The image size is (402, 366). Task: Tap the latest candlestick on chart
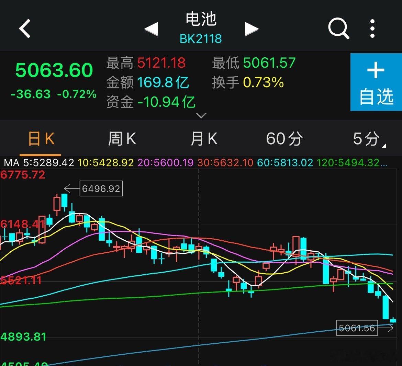[x=393, y=320]
